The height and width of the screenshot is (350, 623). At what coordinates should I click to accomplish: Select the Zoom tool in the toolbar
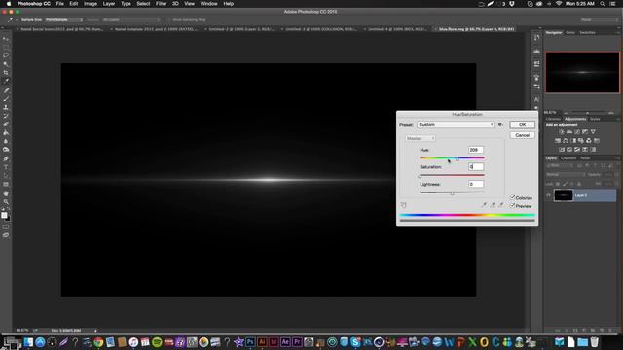pos(6,202)
